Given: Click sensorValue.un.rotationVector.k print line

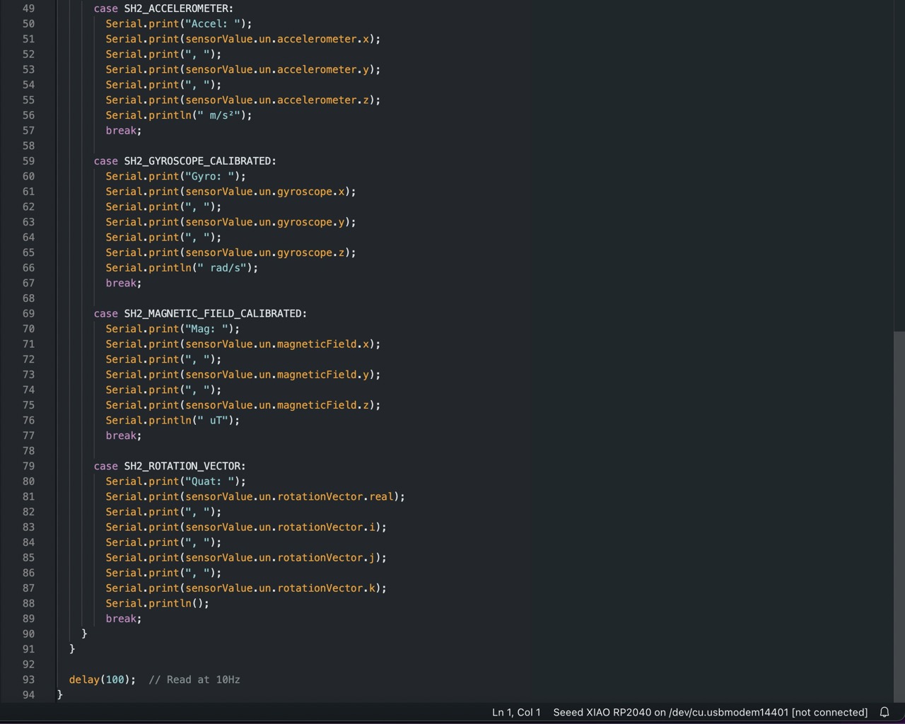Looking at the screenshot, I should point(246,588).
